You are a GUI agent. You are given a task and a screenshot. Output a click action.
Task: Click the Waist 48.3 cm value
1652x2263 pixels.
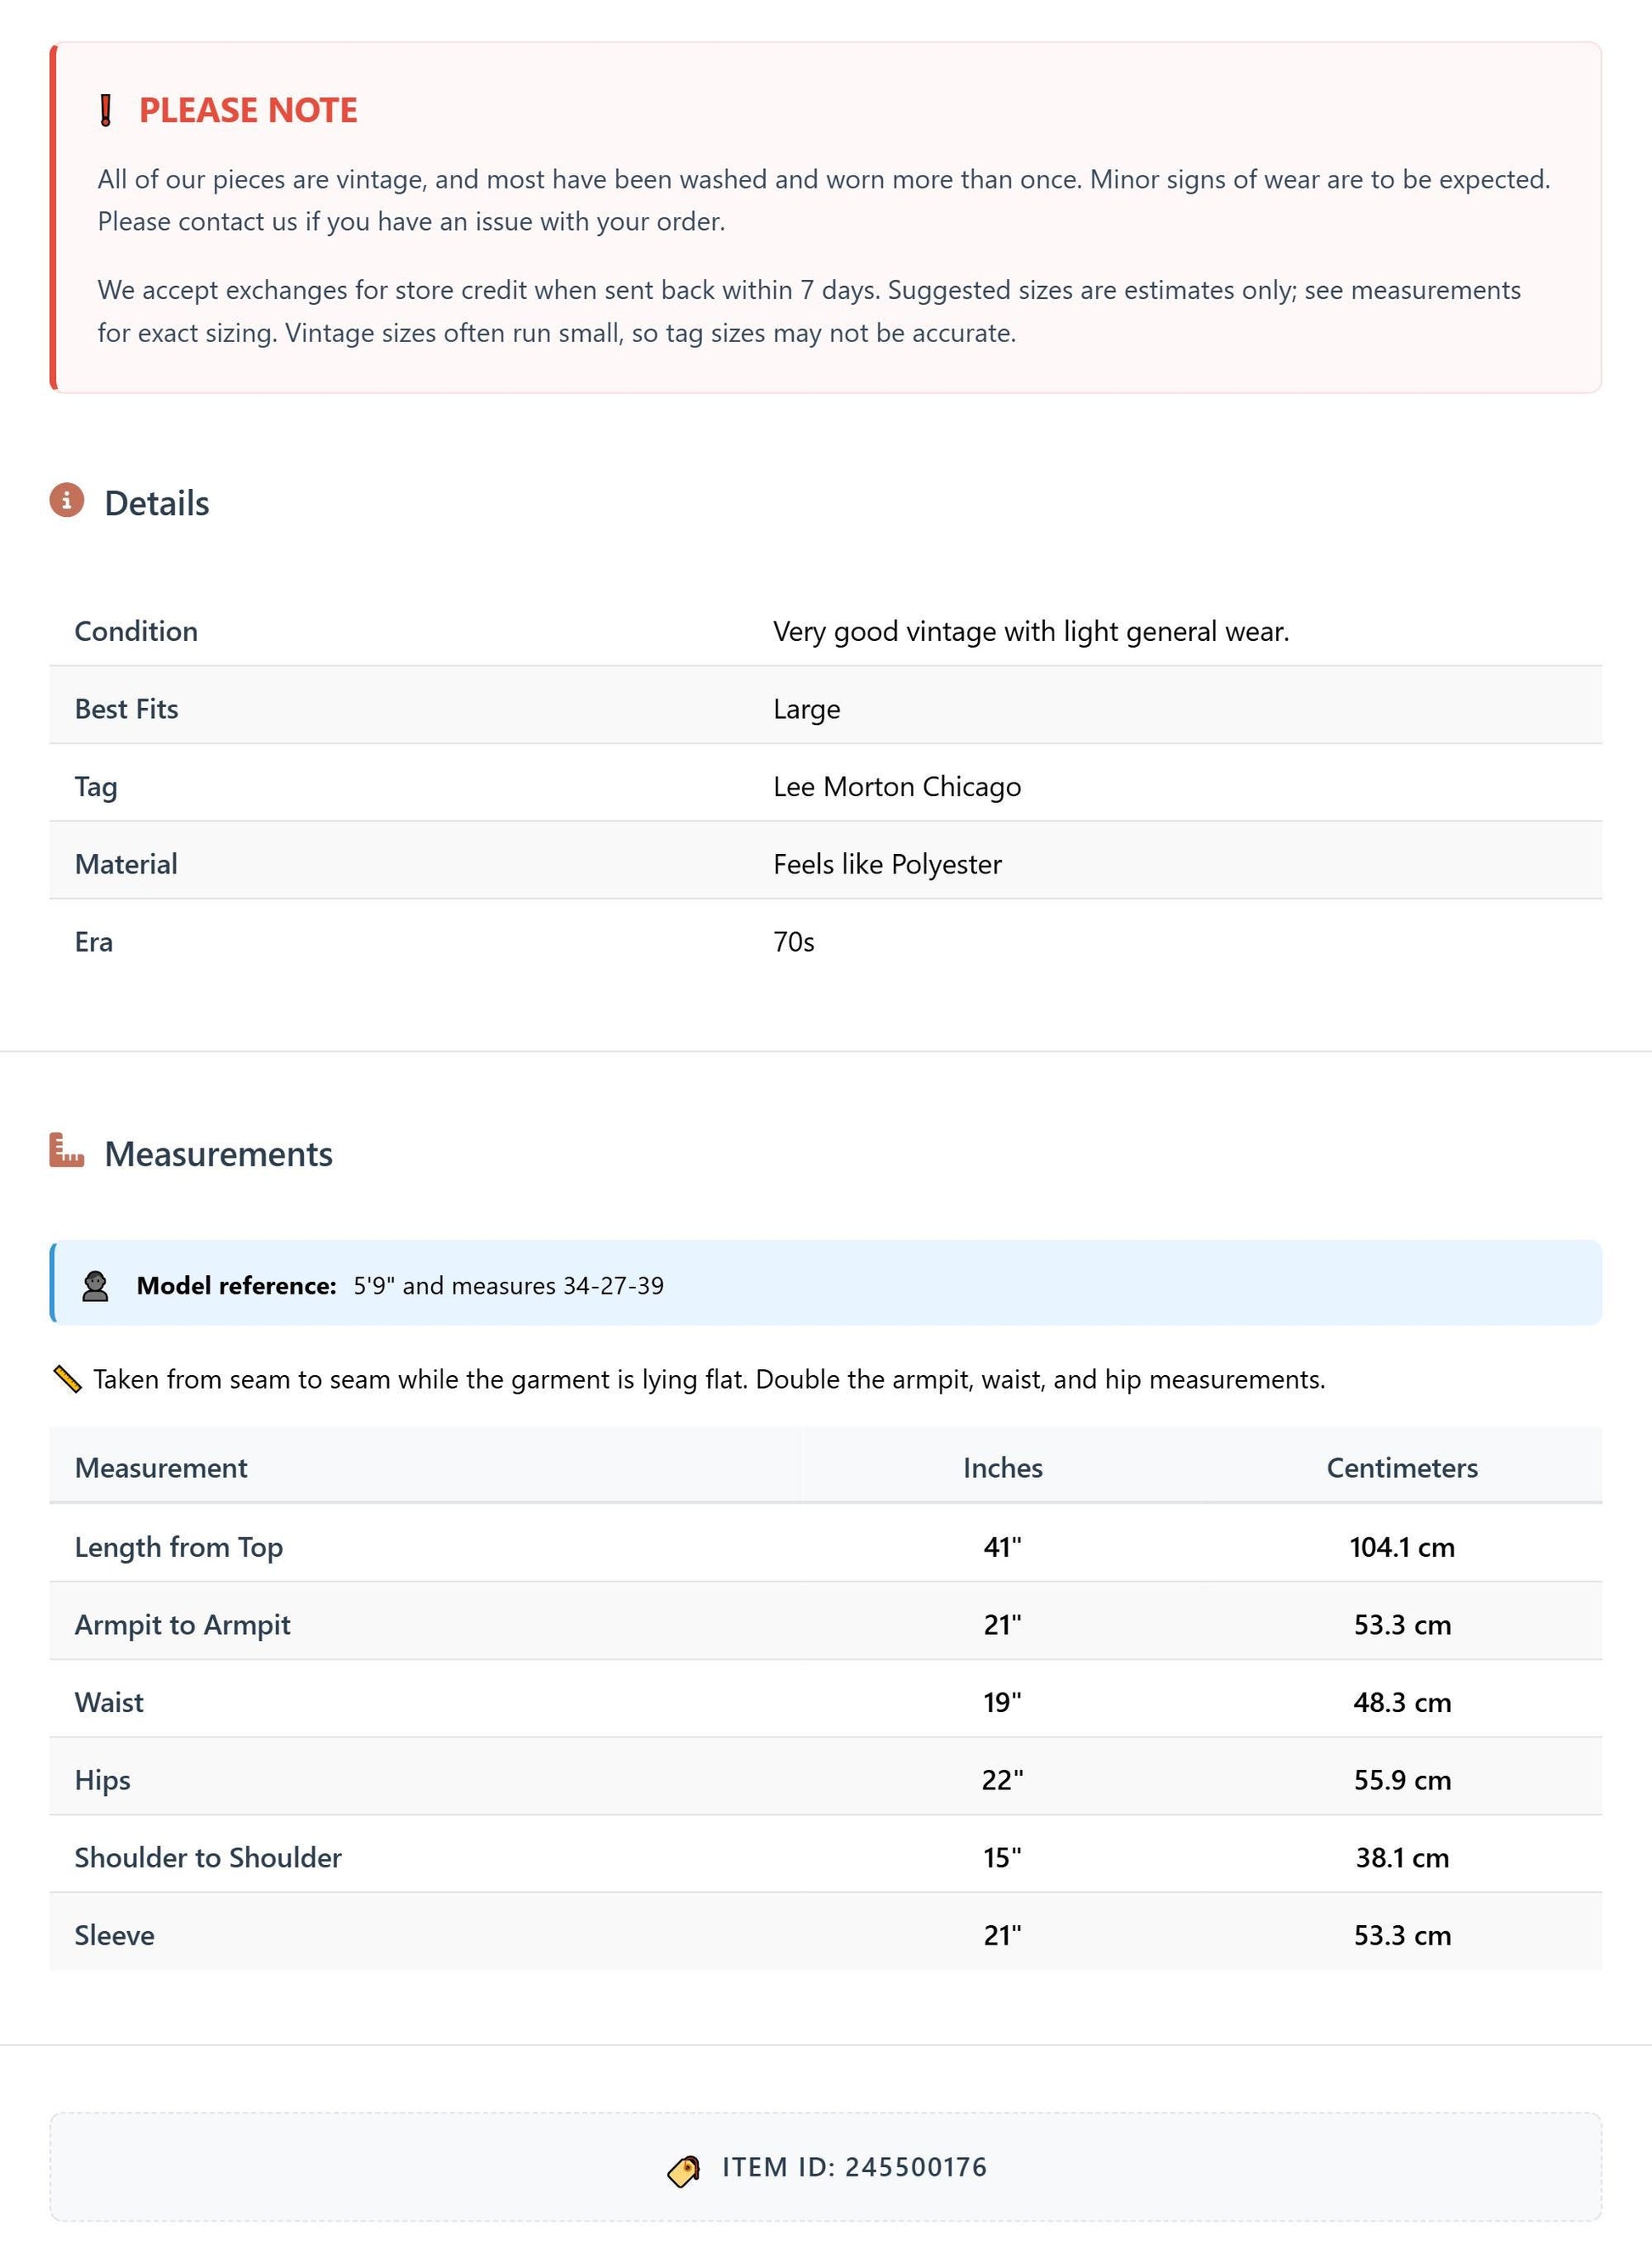tap(1402, 1702)
